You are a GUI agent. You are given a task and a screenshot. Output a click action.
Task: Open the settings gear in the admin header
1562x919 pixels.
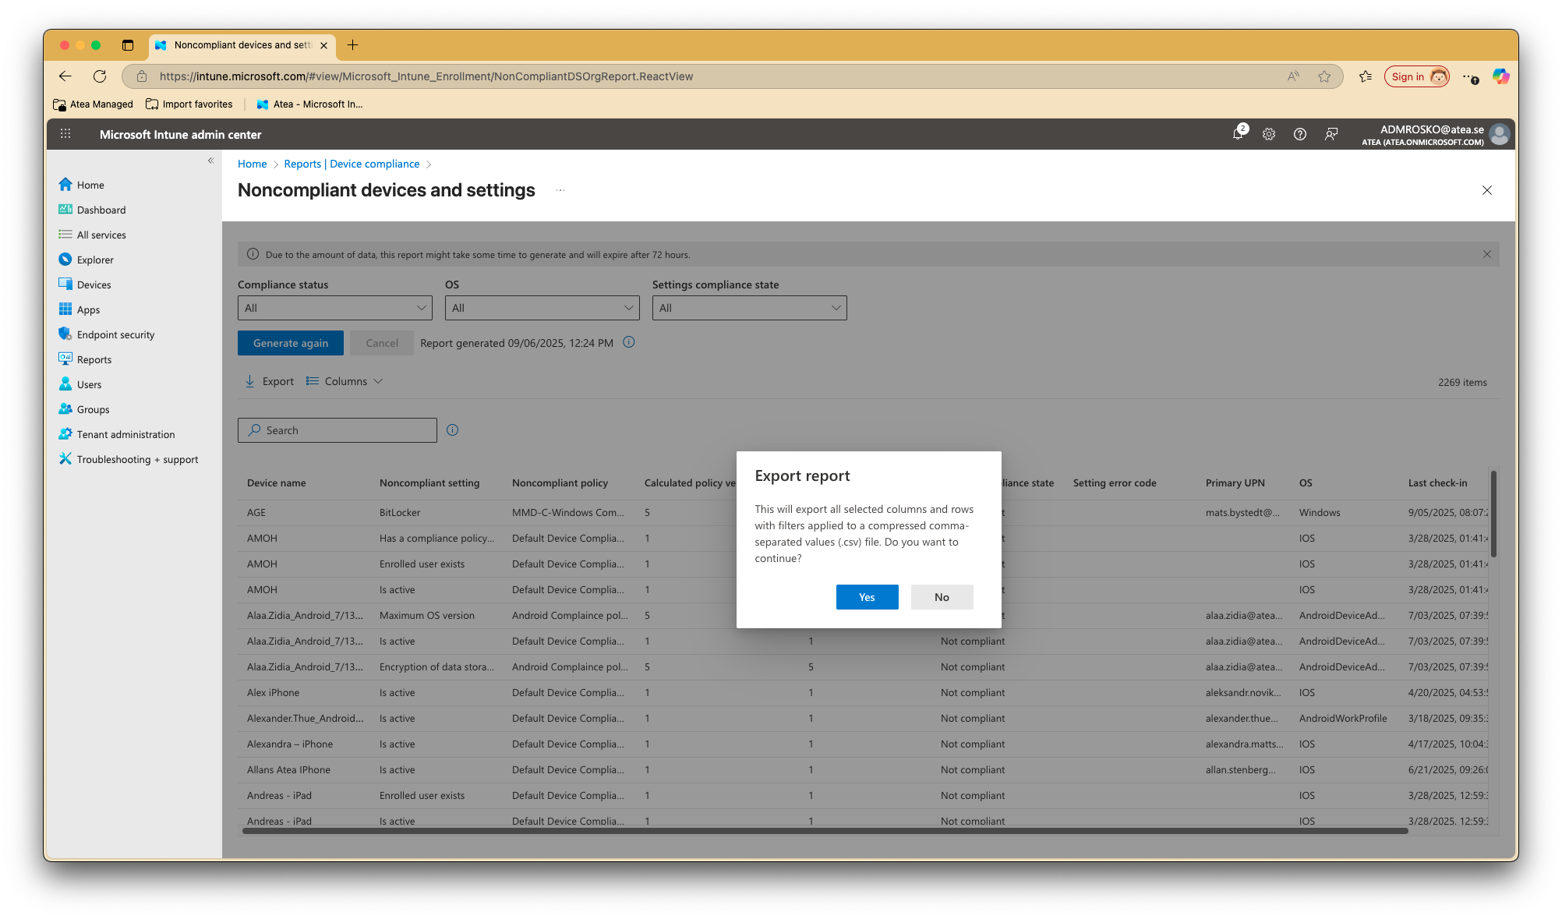click(1268, 134)
